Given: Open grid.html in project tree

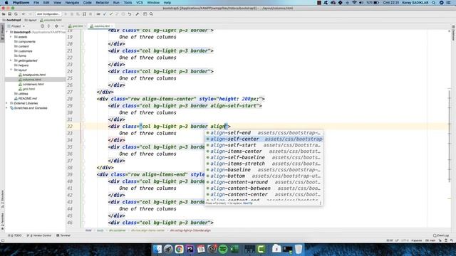Looking at the screenshot, I should point(26,89).
